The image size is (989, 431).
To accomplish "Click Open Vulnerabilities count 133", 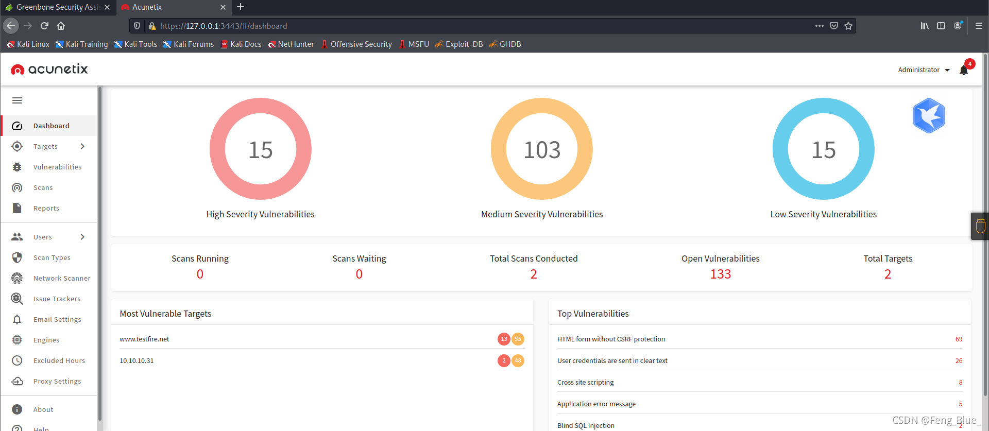I will click(x=721, y=274).
